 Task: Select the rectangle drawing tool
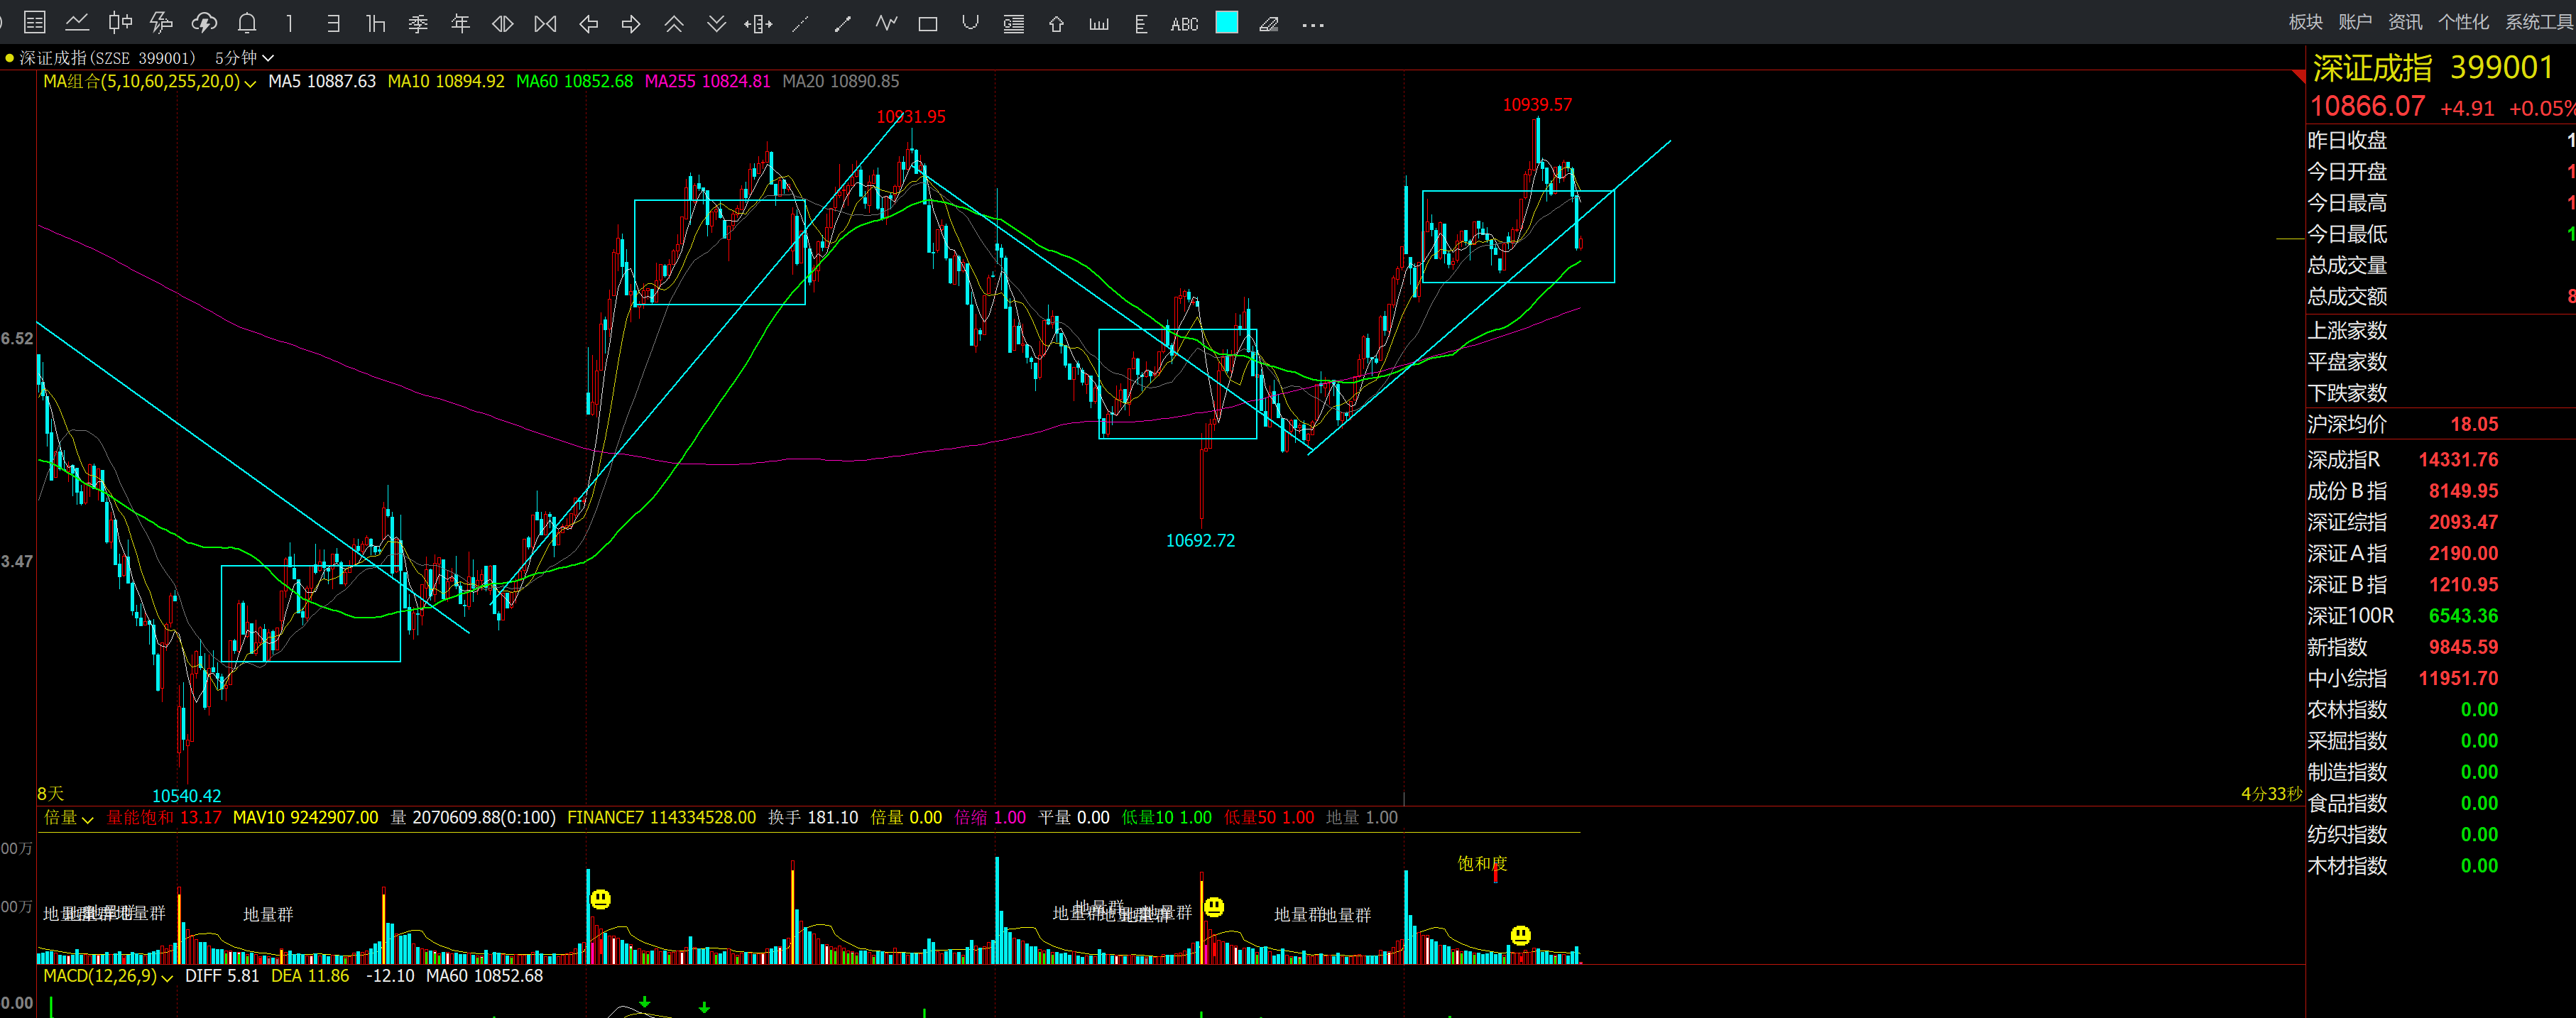pyautogui.click(x=927, y=24)
